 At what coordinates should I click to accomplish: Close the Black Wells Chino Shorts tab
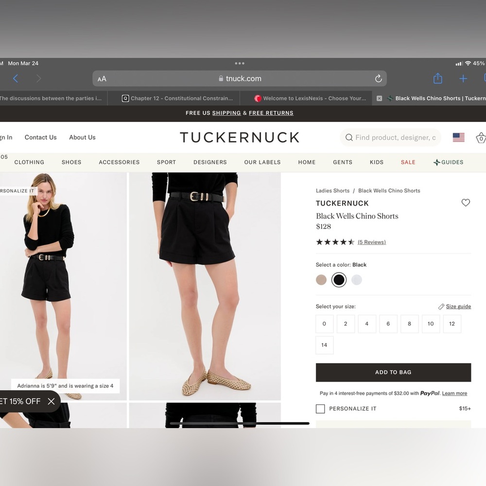point(379,98)
